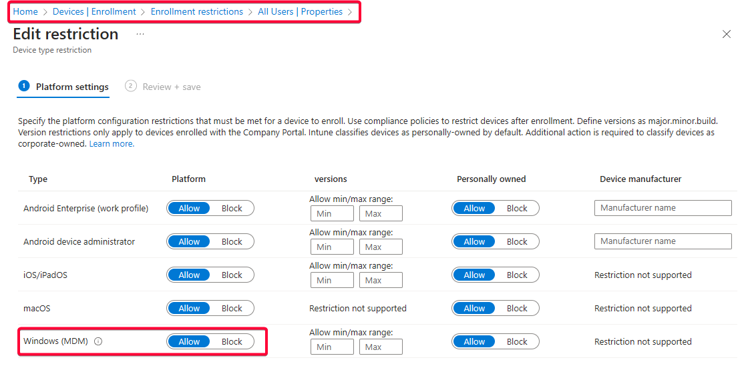Navigate to Devices | Enrollment breadcrumb
This screenshot has height=366, width=748.
coord(94,11)
